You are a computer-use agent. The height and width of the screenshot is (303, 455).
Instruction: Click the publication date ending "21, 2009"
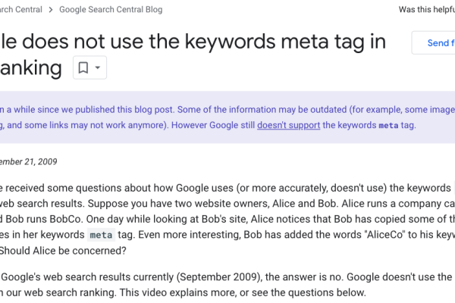coord(29,161)
